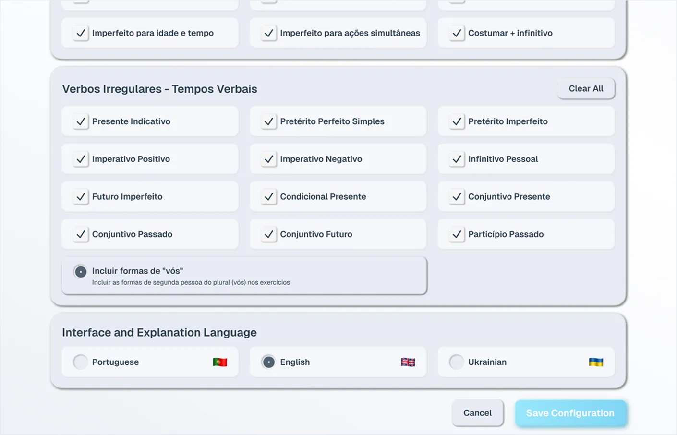Uncheck Imperativo Positivo option
Viewport: 677px width, 435px height.
click(81, 159)
